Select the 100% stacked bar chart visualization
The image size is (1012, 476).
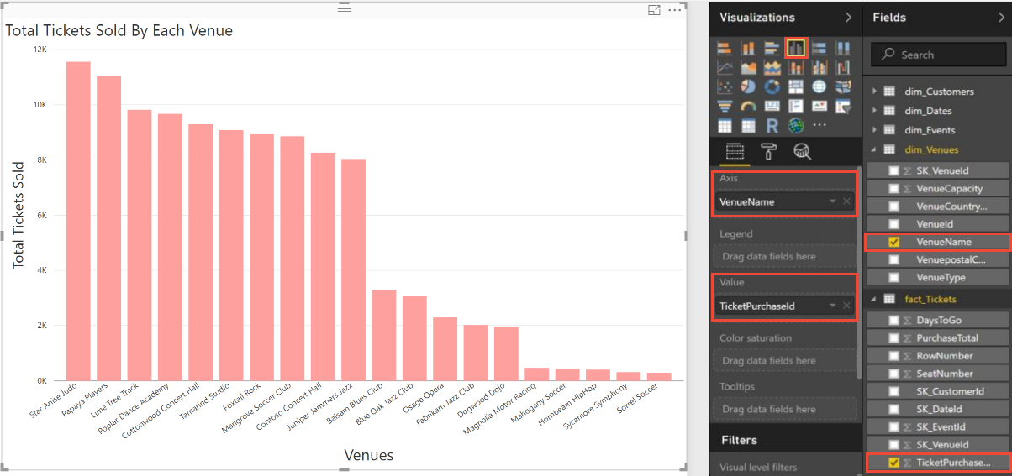click(820, 48)
